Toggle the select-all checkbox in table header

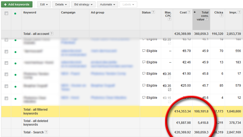coord(6,13)
